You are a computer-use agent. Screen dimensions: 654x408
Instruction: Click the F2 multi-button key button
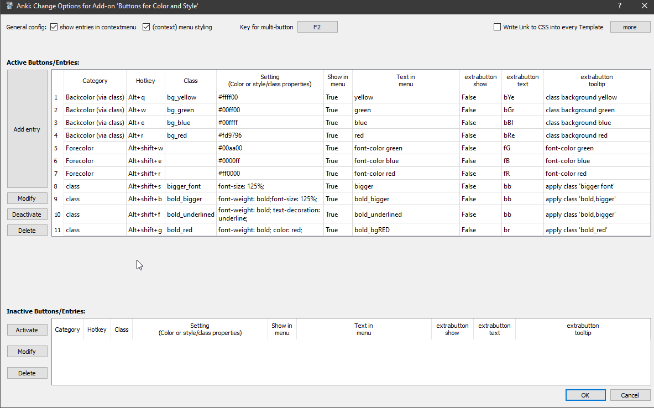point(317,27)
